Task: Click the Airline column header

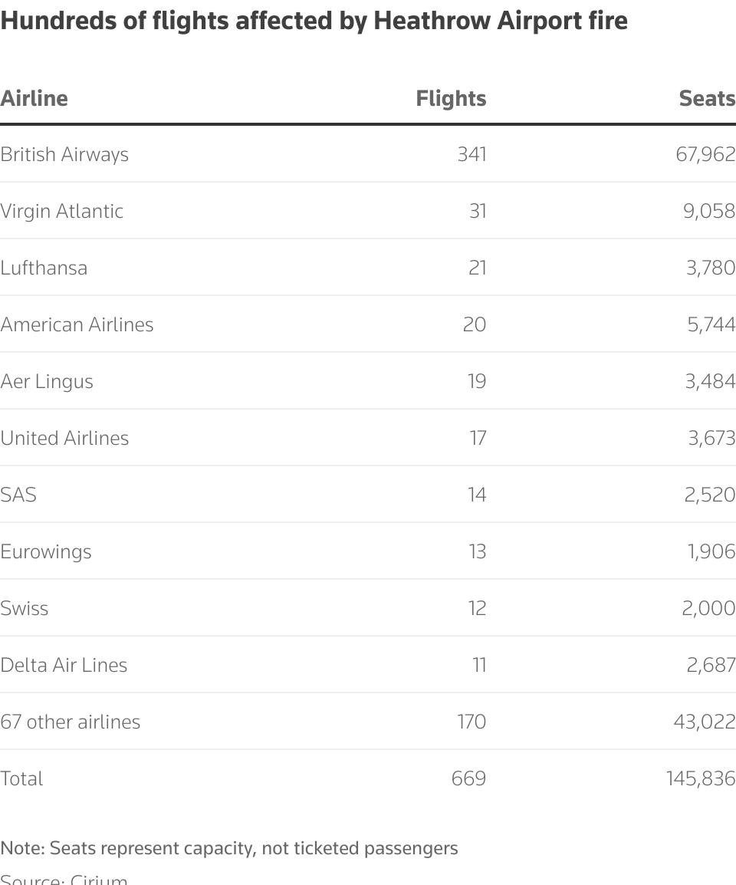Action: click(x=34, y=98)
